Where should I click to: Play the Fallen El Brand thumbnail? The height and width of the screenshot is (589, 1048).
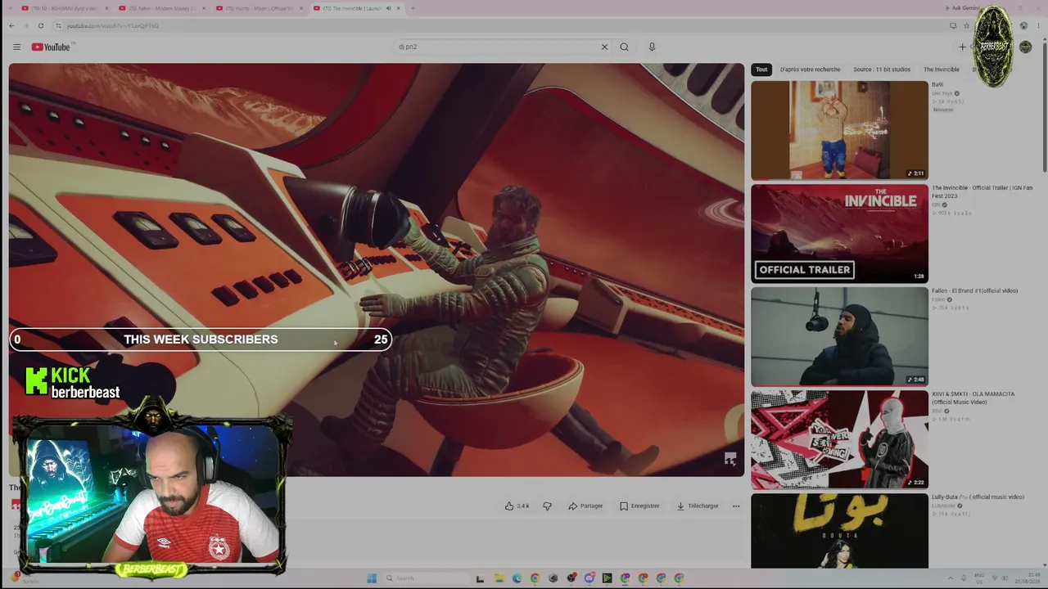[x=839, y=336]
